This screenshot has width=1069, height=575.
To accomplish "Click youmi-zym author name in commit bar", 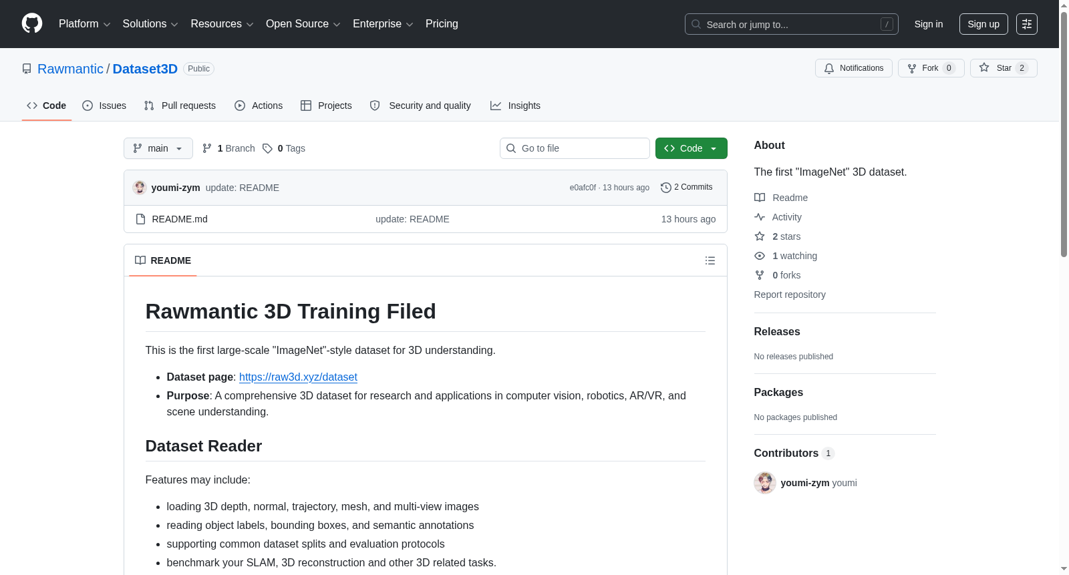I will 176,188.
